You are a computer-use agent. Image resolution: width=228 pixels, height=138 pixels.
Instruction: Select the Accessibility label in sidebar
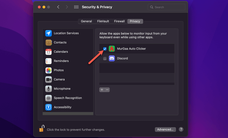click(63, 107)
